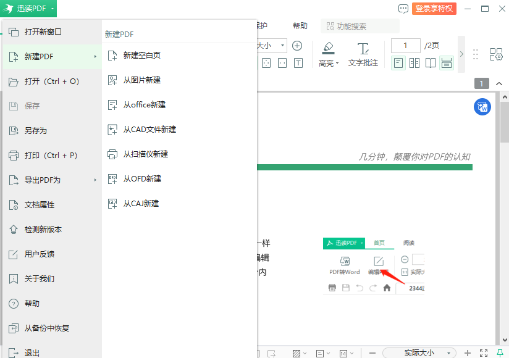This screenshot has width=509, height=358.
Task: Click the 另存为 save-as icon
Action: [x=14, y=131]
